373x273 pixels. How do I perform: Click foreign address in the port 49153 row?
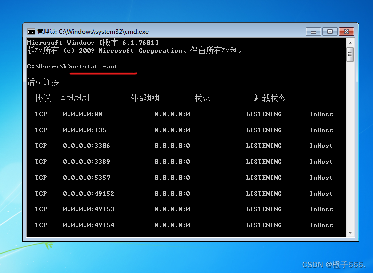[172, 209]
